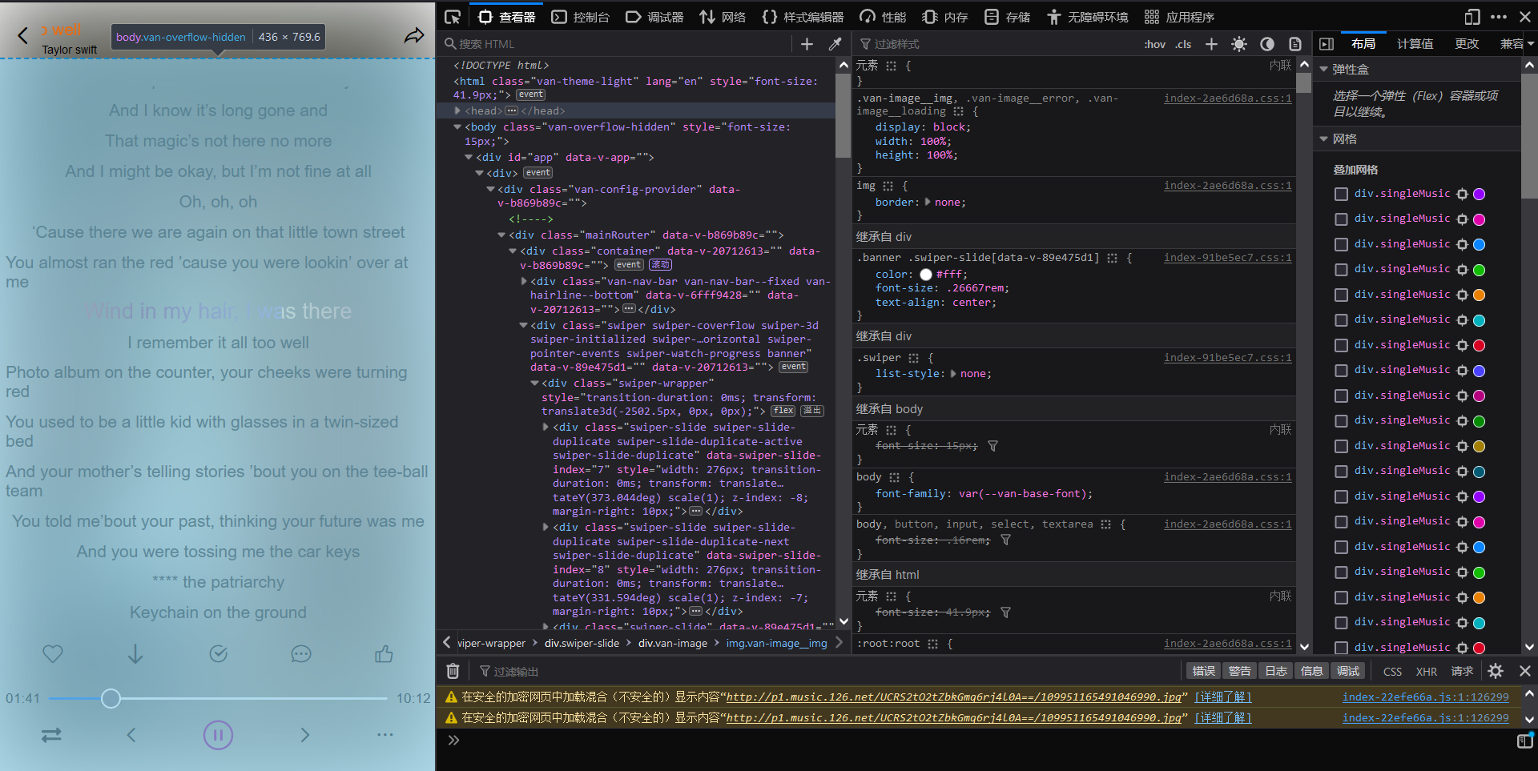Collapse the div.swiper-wrapper node
Screen dimensions: 1538x771
tap(534, 383)
